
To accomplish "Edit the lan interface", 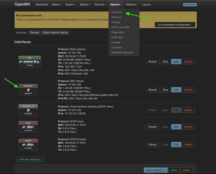I will coord(176,62).
